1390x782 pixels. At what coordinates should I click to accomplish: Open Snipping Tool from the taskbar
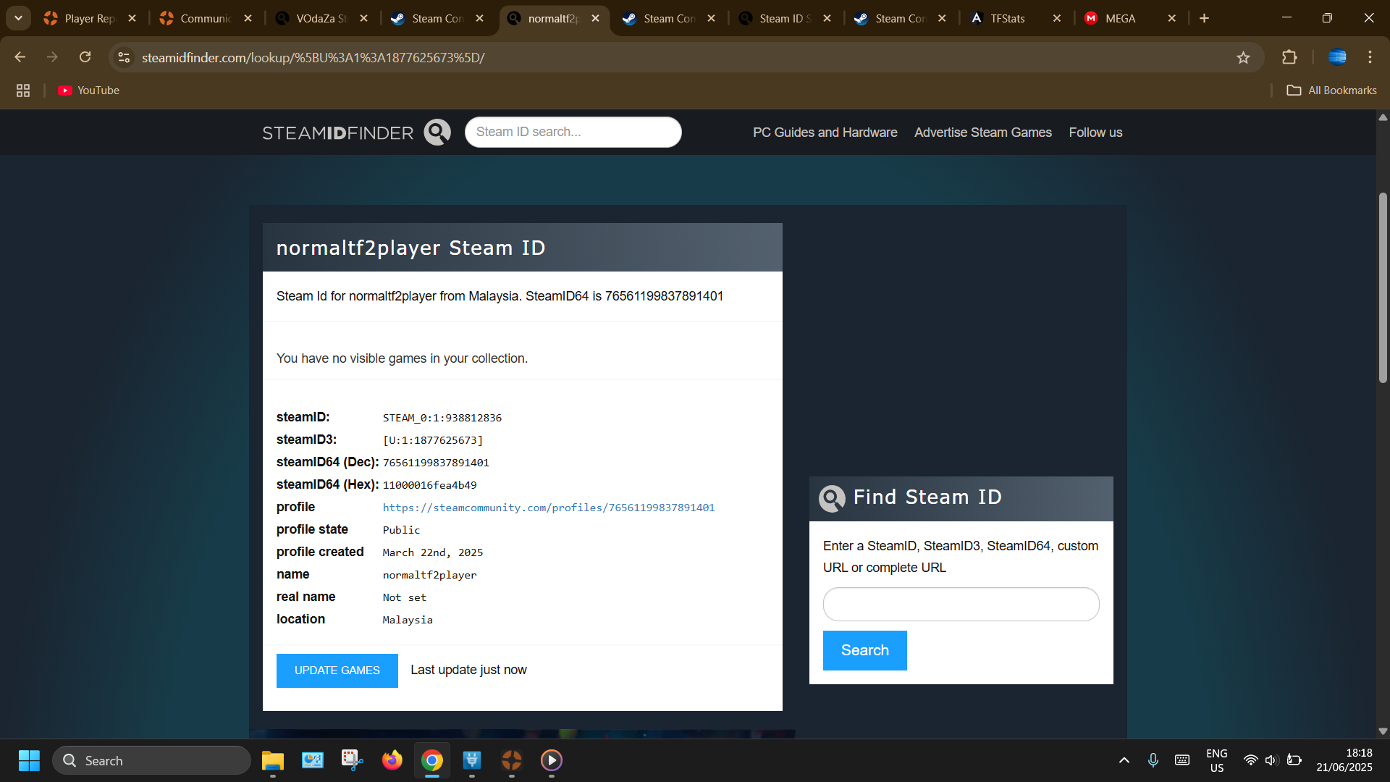[353, 760]
